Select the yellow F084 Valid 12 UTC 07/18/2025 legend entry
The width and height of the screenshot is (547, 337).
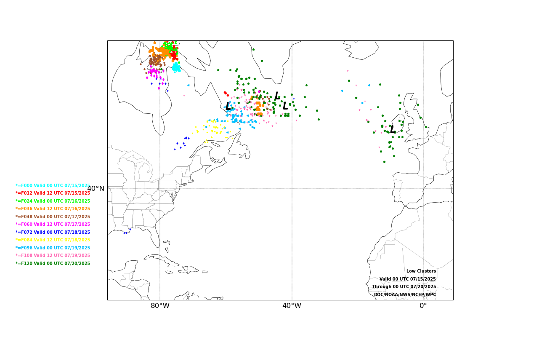(53, 240)
